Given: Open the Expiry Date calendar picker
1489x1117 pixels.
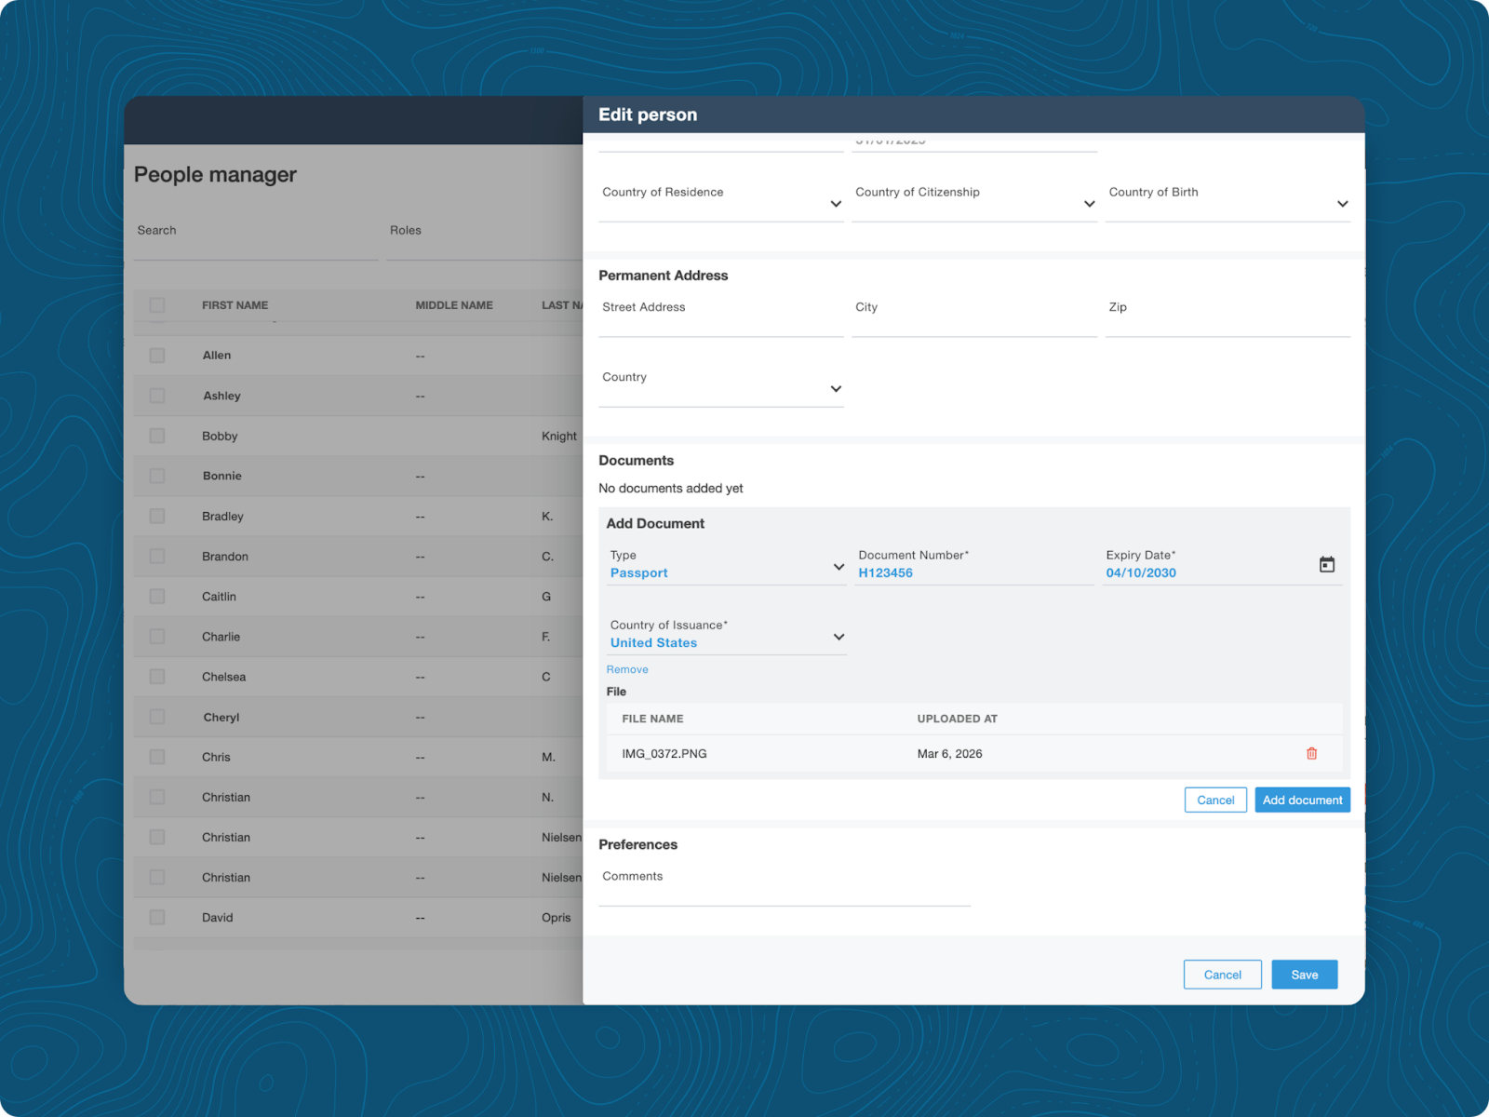Looking at the screenshot, I should (x=1327, y=564).
